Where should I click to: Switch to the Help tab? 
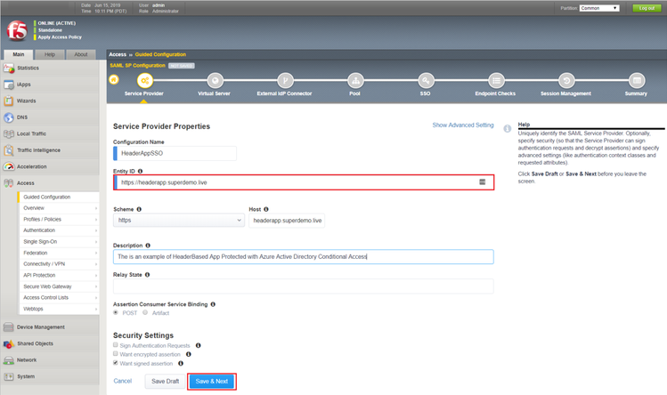(x=50, y=54)
